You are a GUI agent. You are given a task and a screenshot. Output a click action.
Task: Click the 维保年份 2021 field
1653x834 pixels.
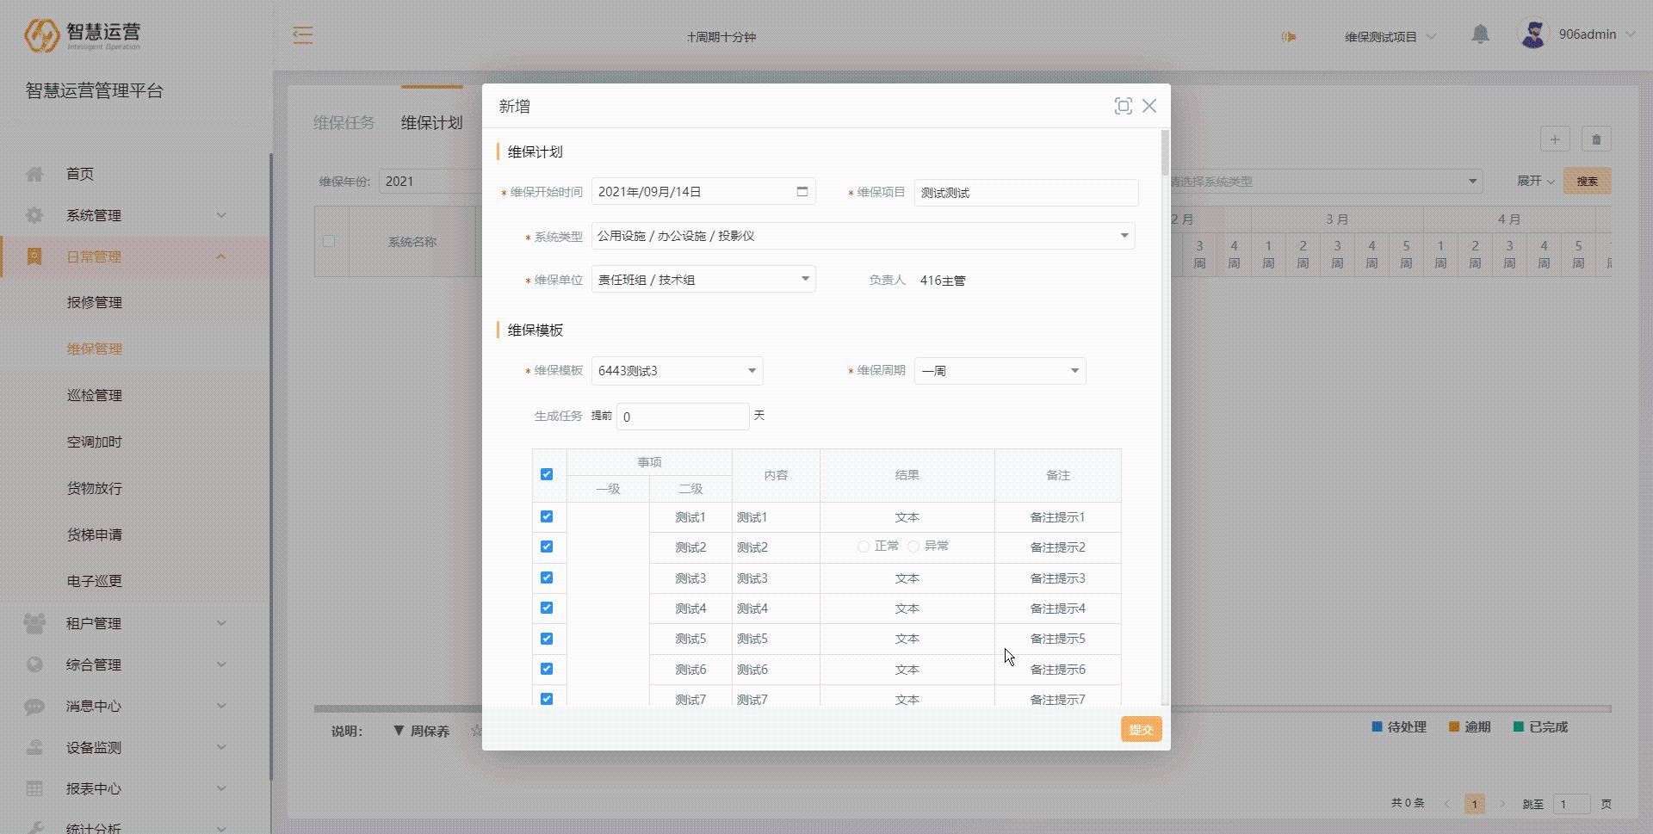(429, 182)
